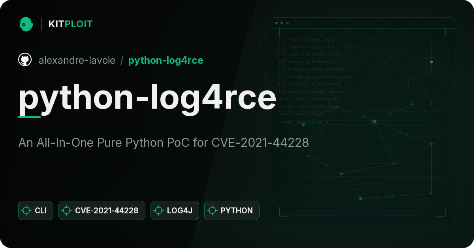Click the crosshair icon in PYTHON tag
474x248 pixels.
pyautogui.click(x=213, y=211)
